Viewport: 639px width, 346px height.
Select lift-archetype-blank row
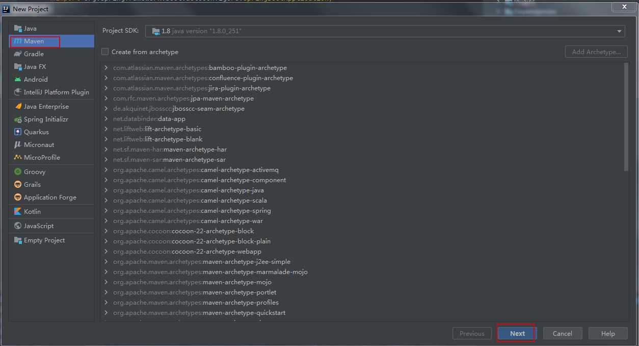[x=362, y=139]
